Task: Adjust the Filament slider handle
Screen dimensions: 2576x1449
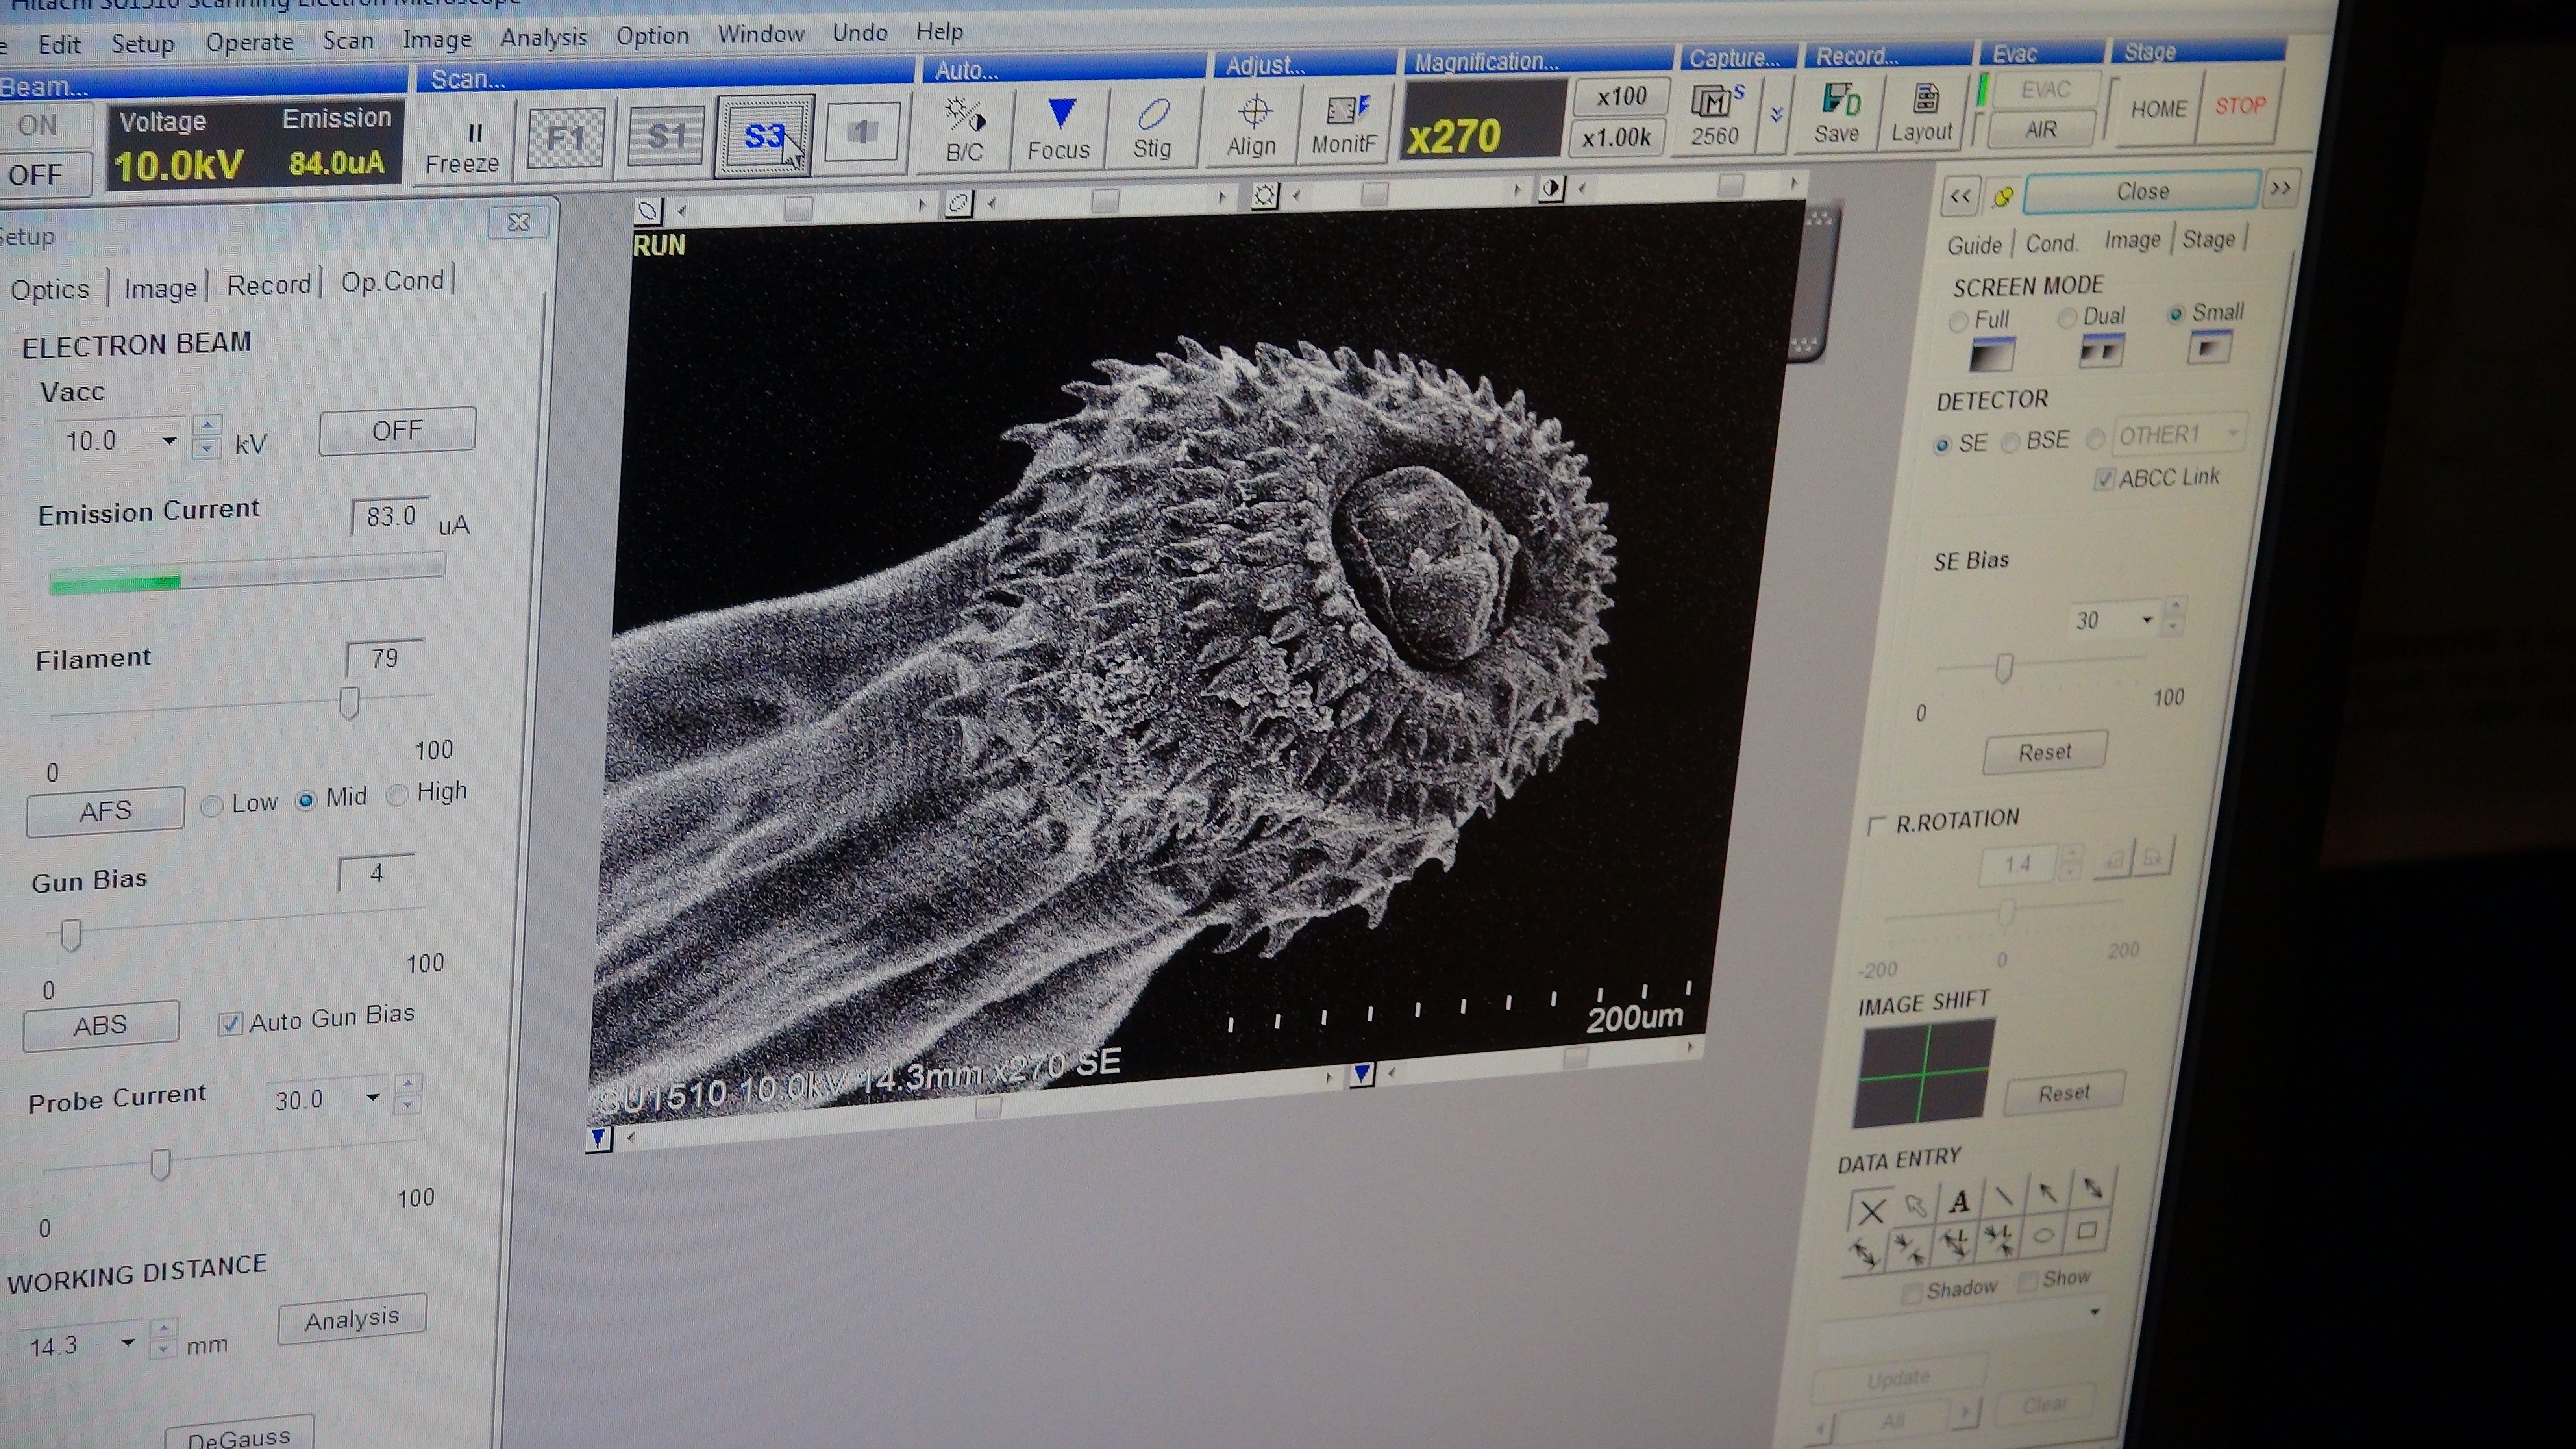Action: click(x=349, y=704)
